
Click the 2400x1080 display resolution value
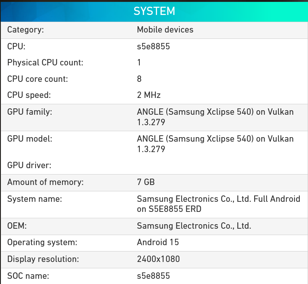[x=158, y=259]
